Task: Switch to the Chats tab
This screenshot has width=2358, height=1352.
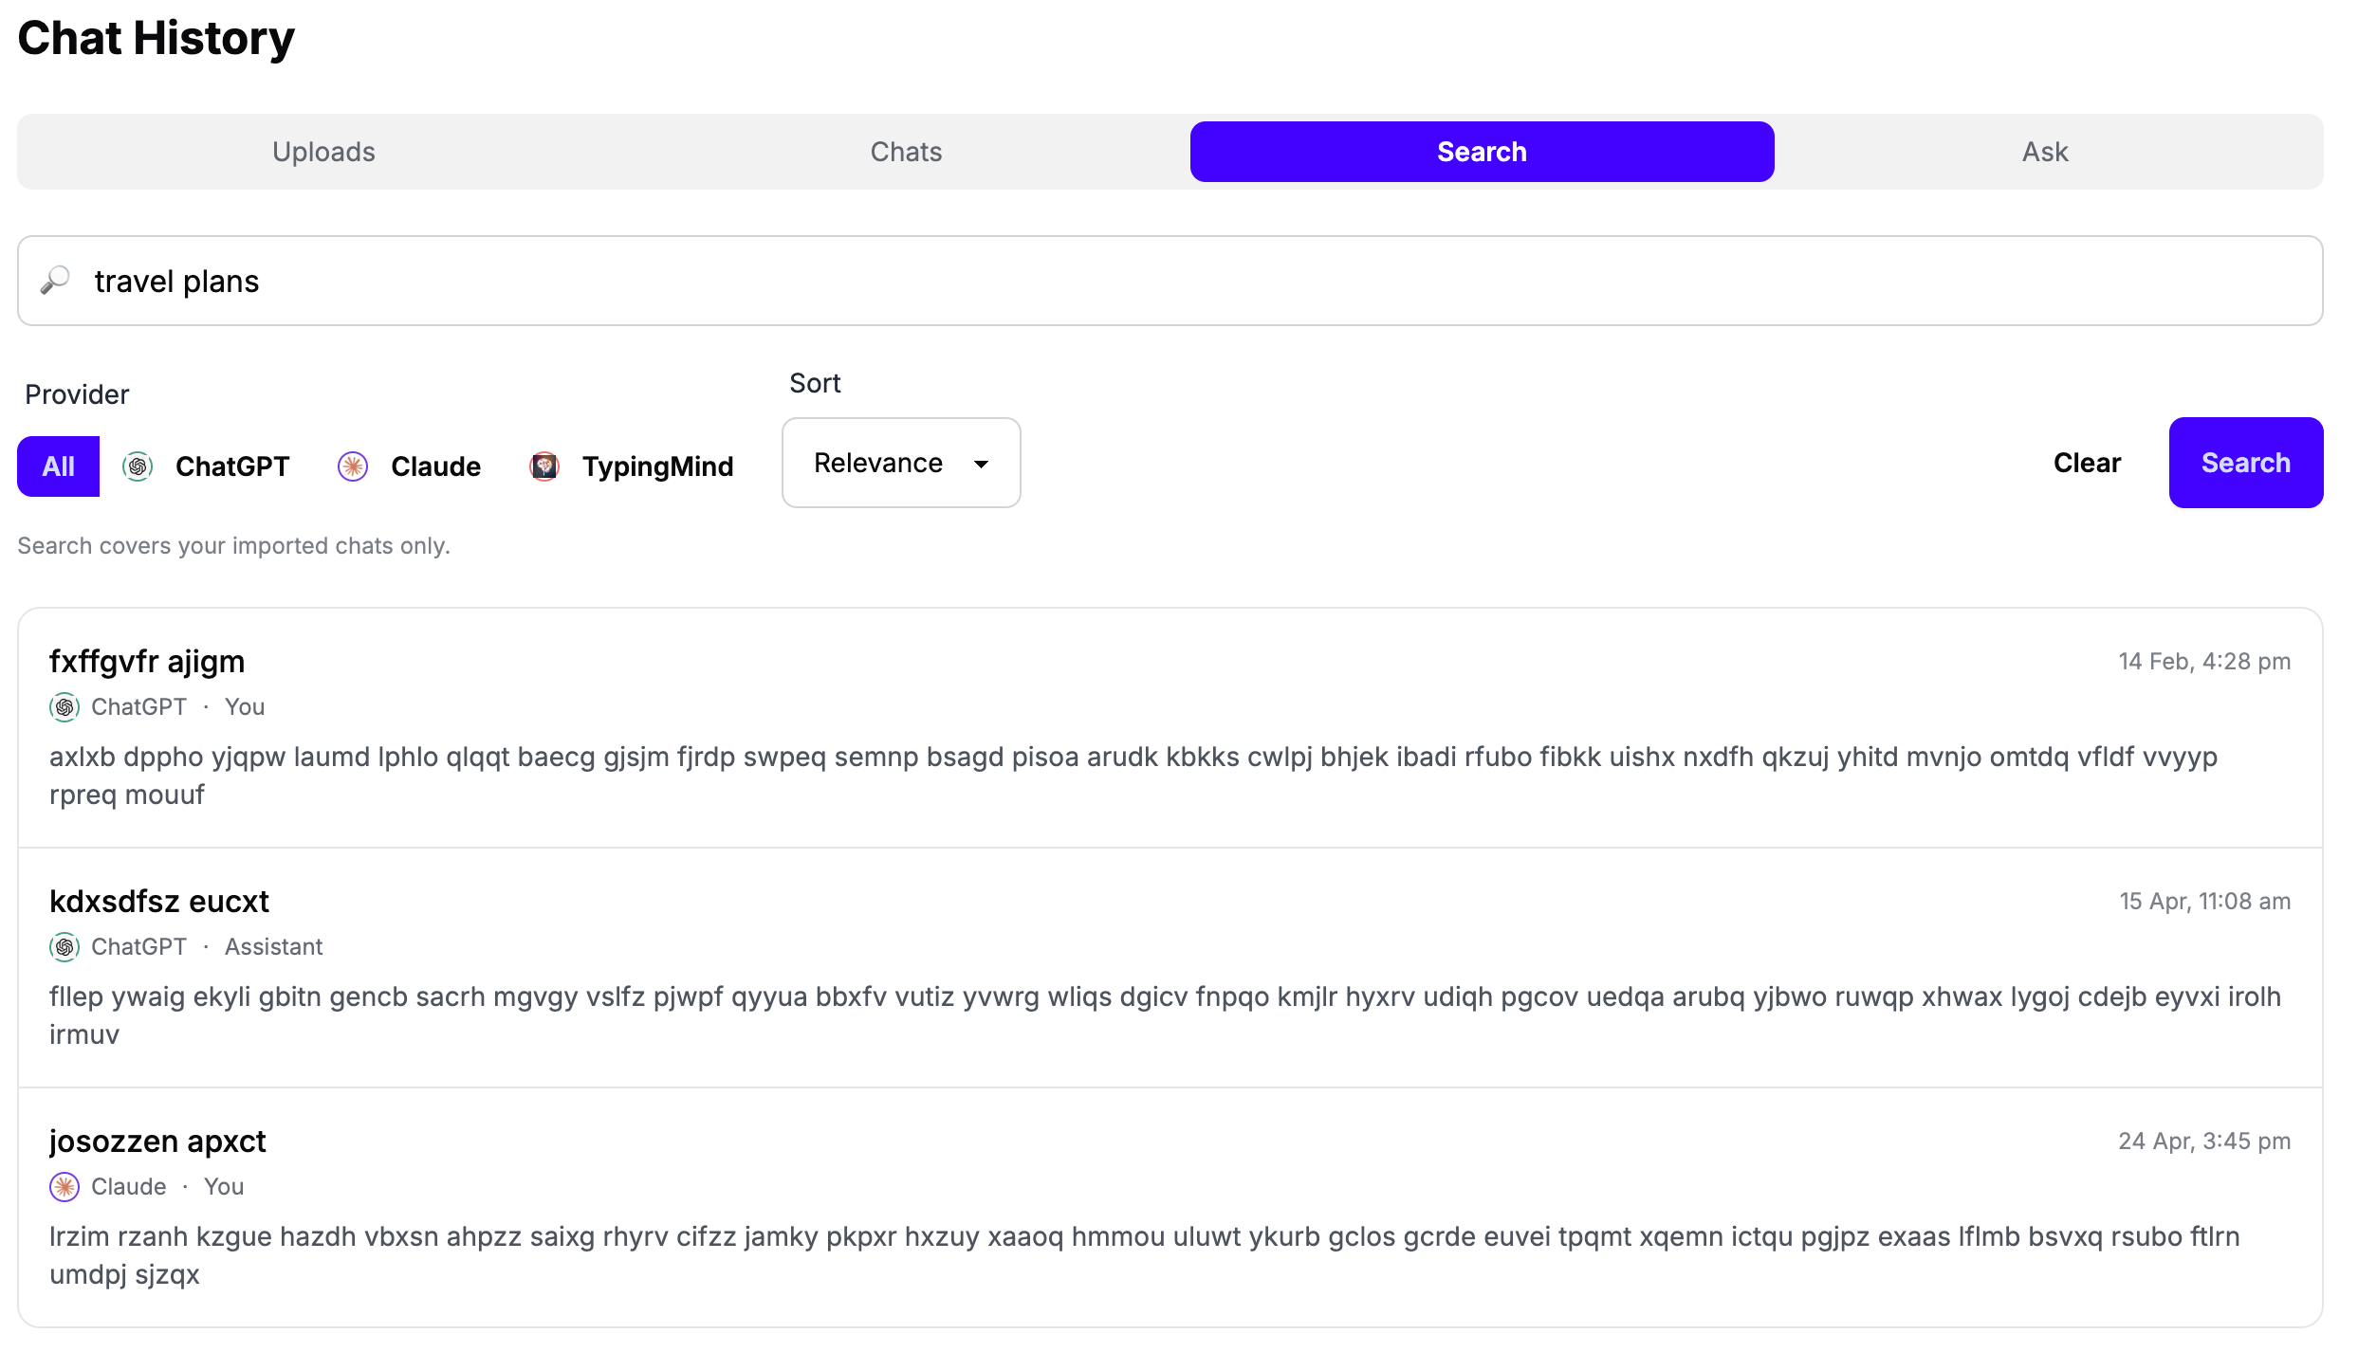Action: coord(906,152)
